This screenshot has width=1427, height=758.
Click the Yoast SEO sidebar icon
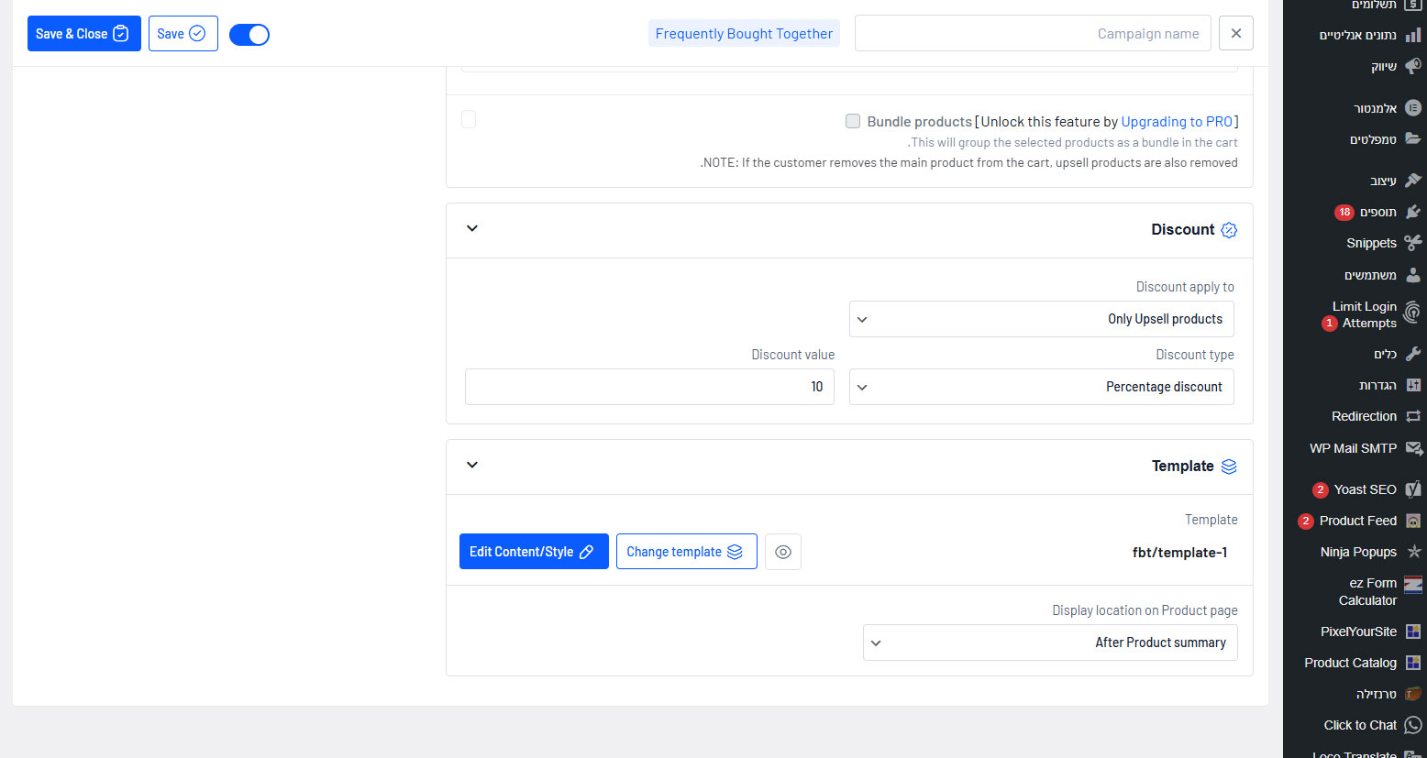(x=1413, y=489)
